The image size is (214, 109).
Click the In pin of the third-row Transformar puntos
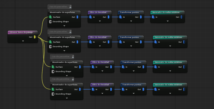pyautogui.click(x=123, y=67)
